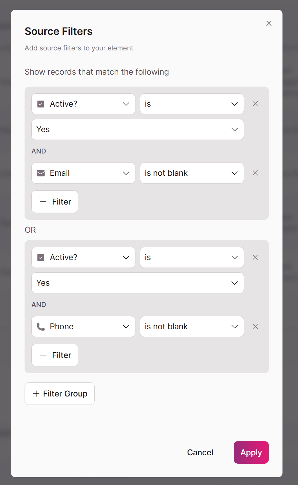The image size is (298, 485).
Task: Open Email's 'is not blank' operator dropdown
Action: [192, 173]
